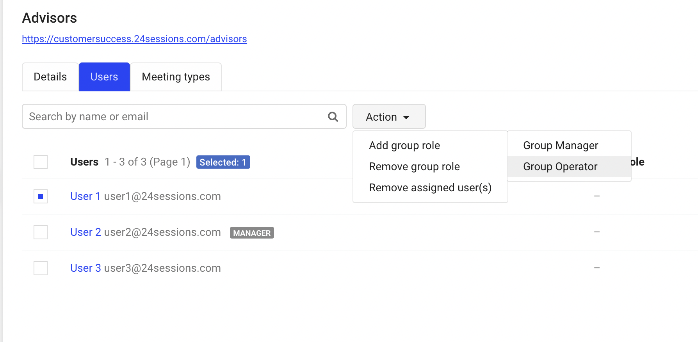The width and height of the screenshot is (698, 342).
Task: Open the customersuccess advisors URL link
Action: [x=134, y=39]
